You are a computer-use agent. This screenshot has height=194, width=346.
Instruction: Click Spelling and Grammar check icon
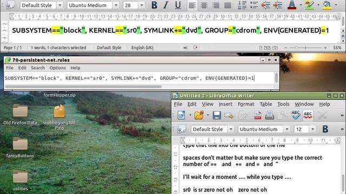click(296, 115)
